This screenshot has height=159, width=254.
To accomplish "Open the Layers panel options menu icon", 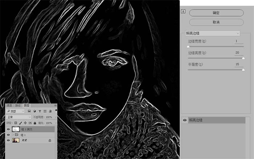I will pos(56,106).
